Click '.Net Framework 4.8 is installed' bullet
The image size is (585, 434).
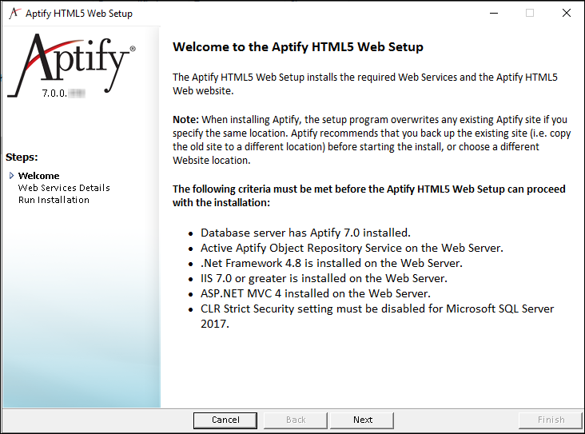332,264
